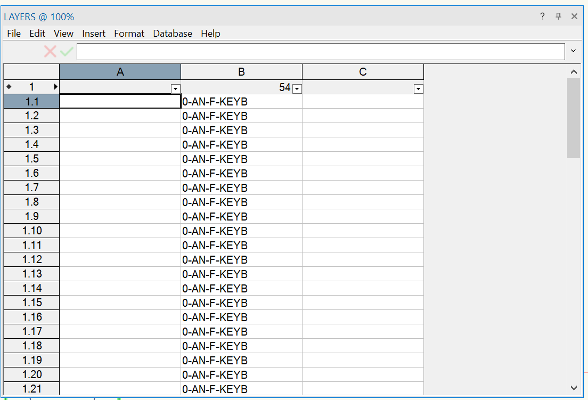Cancel the cell edit with the red X
Viewport: 588px width, 400px height.
[50, 51]
